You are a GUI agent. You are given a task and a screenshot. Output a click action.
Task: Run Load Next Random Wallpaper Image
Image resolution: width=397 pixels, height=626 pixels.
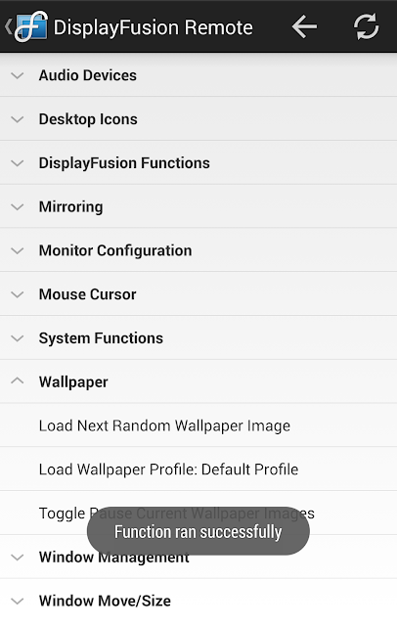point(198,425)
